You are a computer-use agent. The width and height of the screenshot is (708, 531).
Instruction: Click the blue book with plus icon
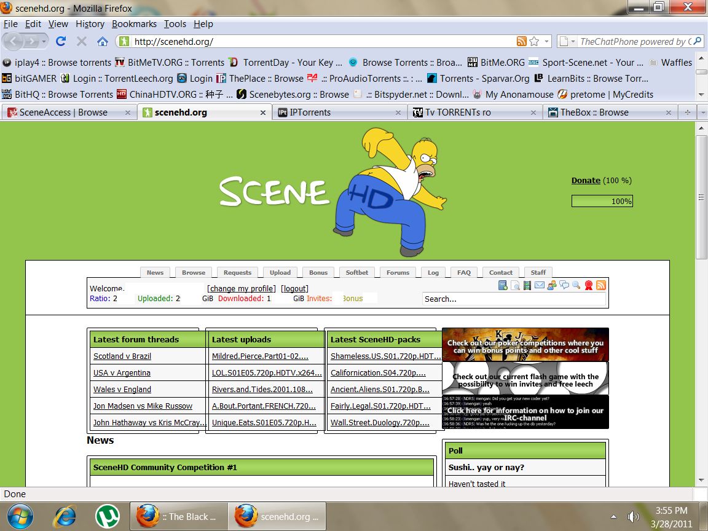(x=503, y=285)
